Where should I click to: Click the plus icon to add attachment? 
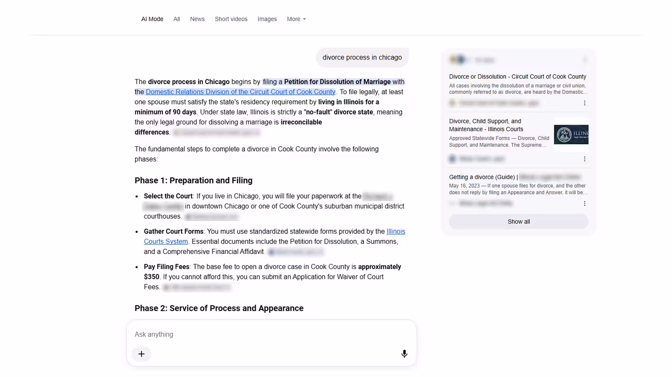click(141, 354)
